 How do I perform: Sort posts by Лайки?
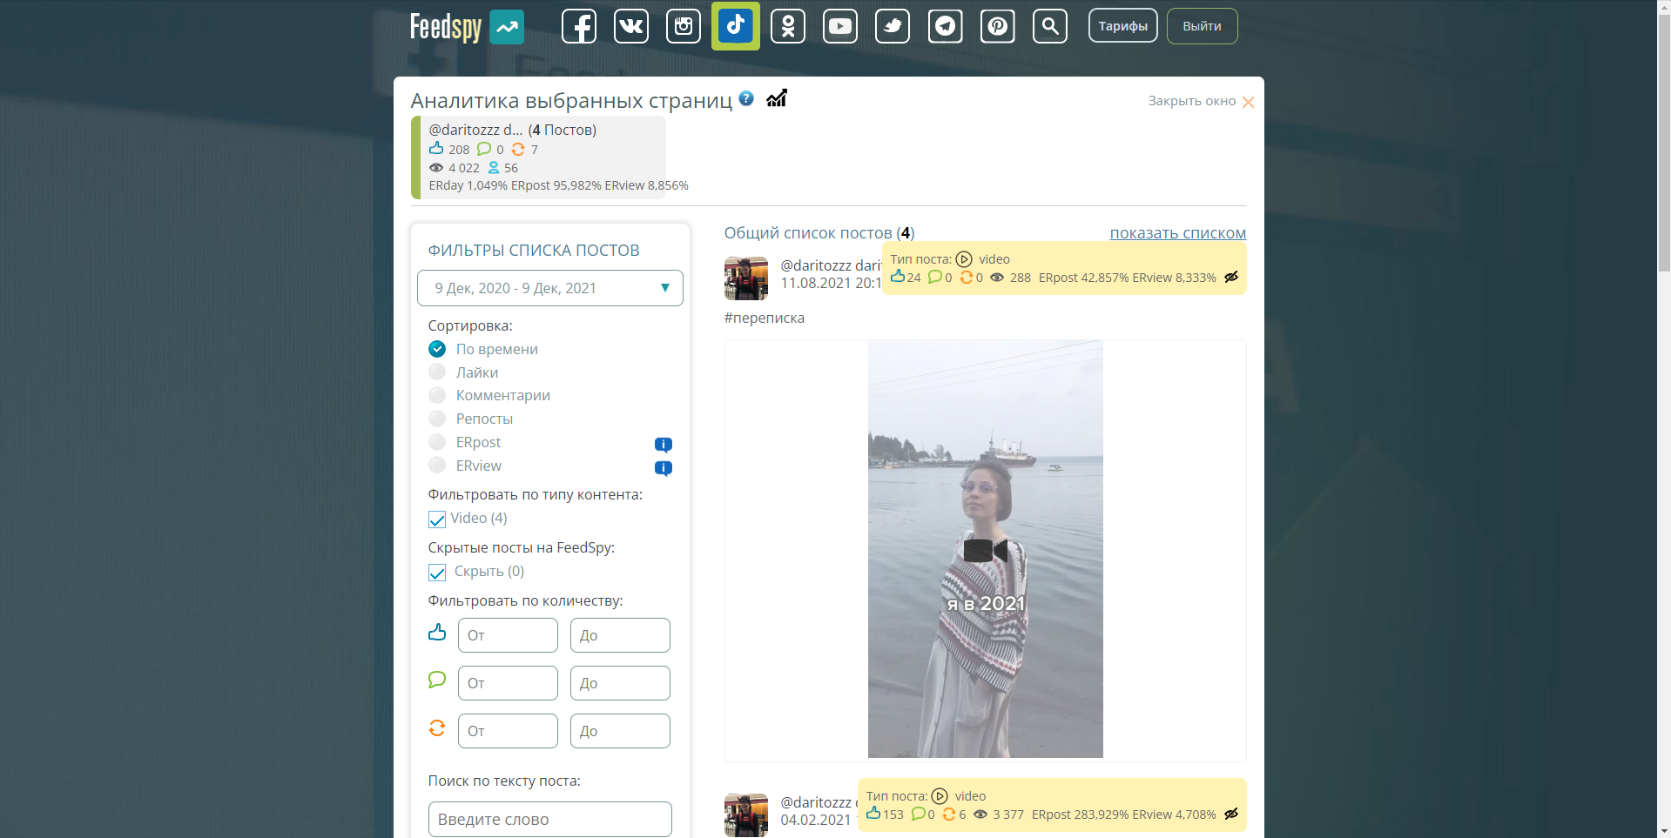tap(463, 372)
